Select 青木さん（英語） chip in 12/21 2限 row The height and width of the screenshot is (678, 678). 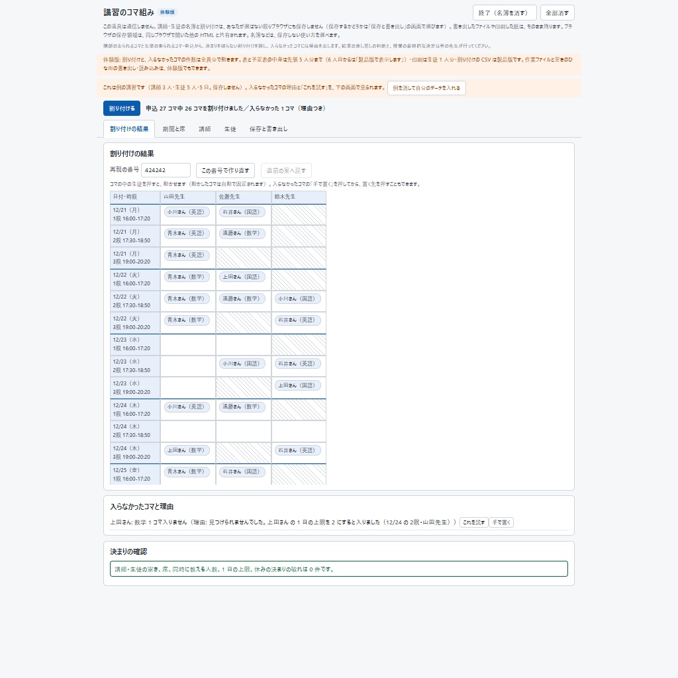click(187, 234)
